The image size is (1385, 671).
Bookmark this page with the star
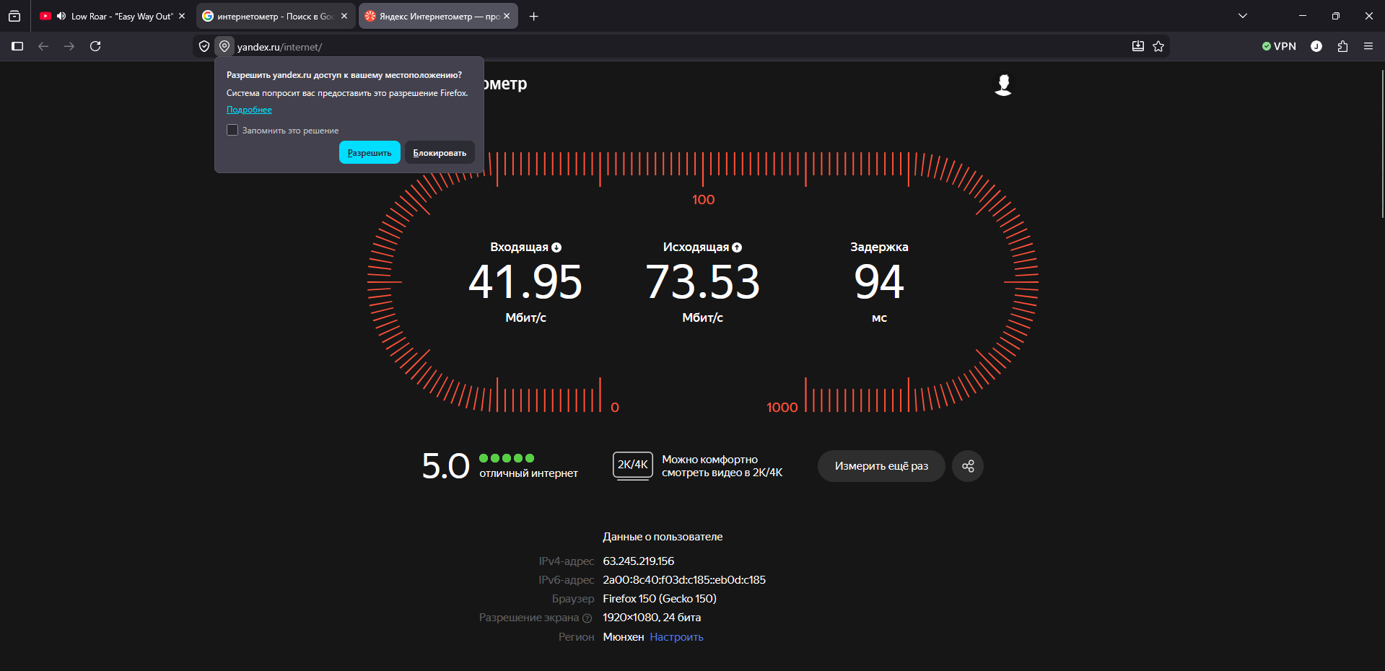click(x=1158, y=46)
